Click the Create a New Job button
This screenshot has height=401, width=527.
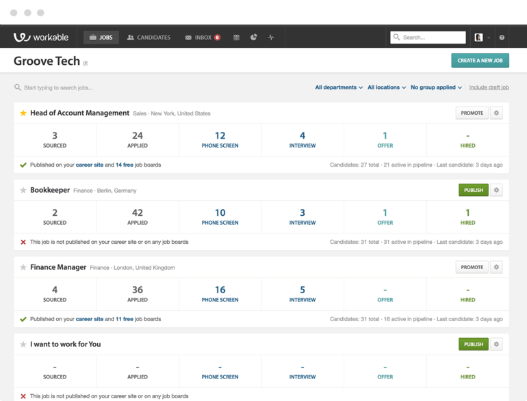480,60
